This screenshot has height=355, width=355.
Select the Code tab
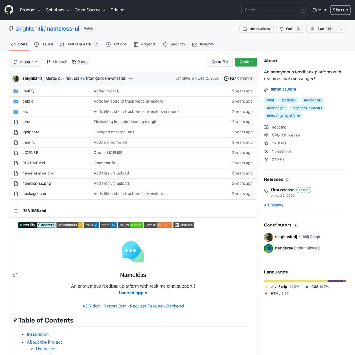(20, 44)
